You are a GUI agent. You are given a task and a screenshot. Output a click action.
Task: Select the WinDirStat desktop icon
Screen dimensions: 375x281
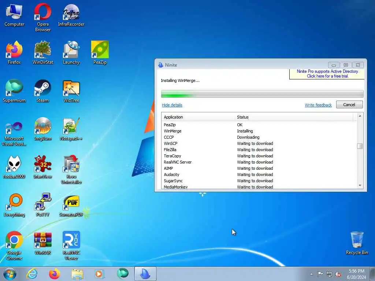pos(42,53)
